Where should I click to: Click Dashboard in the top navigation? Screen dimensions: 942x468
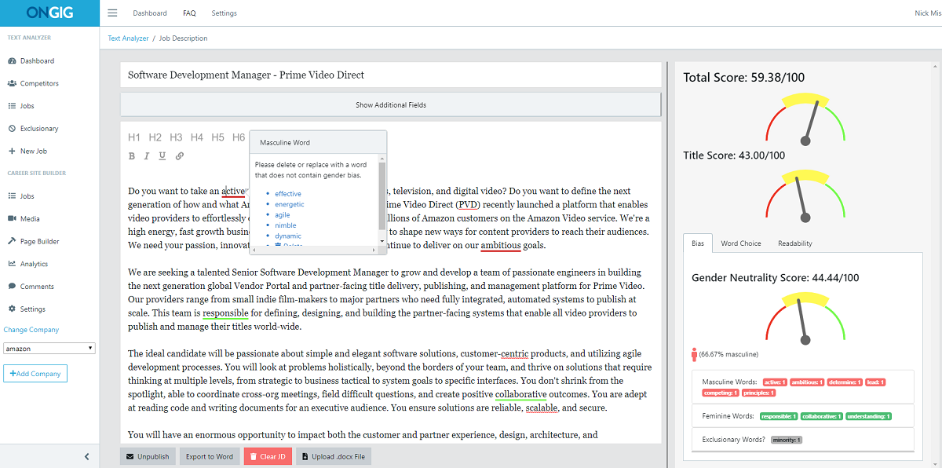tap(150, 13)
